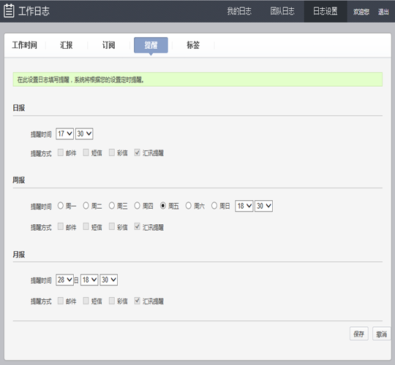Switch to the 标签 tab
The width and height of the screenshot is (395, 365).
(x=193, y=45)
